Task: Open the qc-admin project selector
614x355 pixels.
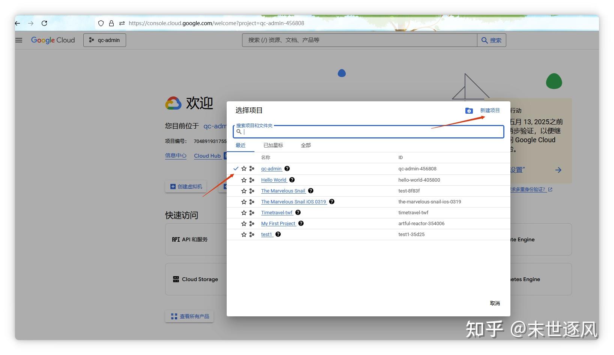Action: click(x=104, y=40)
